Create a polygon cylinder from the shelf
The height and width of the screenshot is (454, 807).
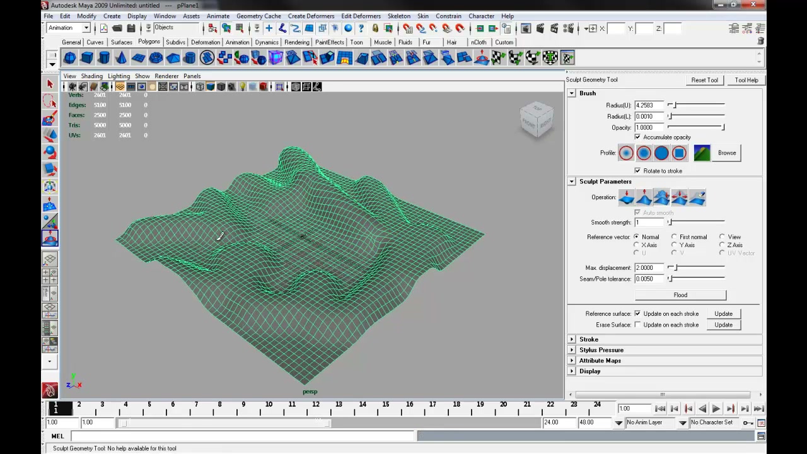pos(104,58)
